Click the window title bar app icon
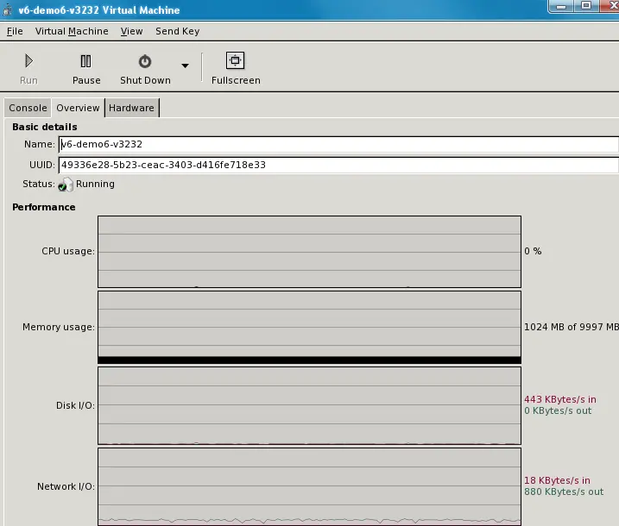619x526 pixels. pyautogui.click(x=8, y=10)
